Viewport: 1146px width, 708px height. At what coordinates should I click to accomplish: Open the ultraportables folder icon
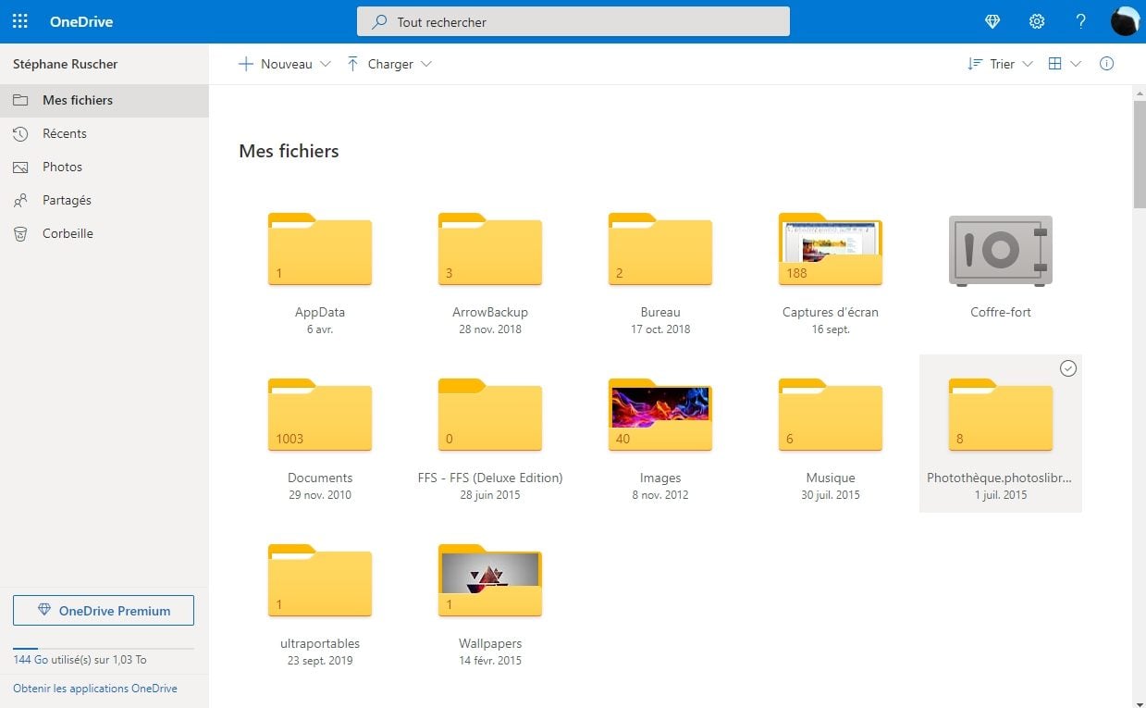click(320, 580)
